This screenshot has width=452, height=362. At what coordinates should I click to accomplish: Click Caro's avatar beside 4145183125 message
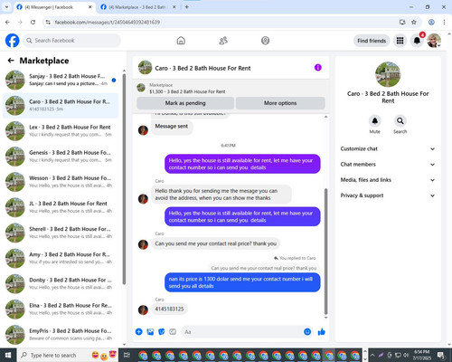(x=143, y=310)
